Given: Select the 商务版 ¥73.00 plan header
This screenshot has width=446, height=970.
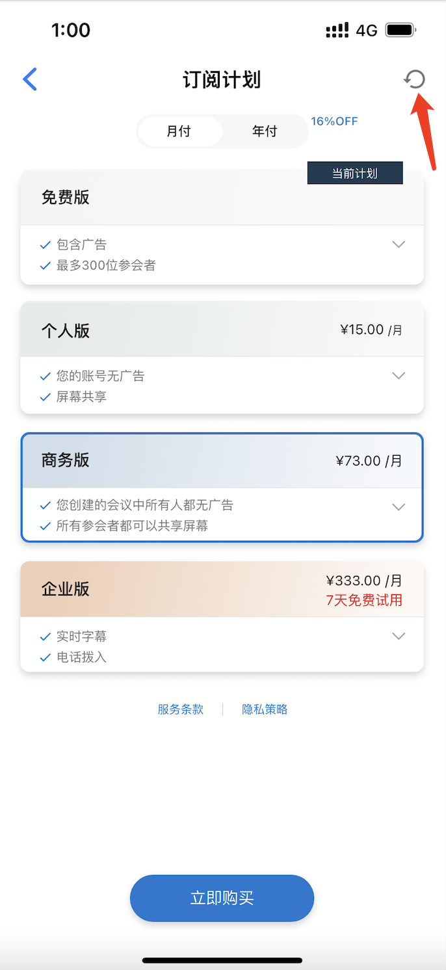Looking at the screenshot, I should pyautogui.click(x=222, y=461).
